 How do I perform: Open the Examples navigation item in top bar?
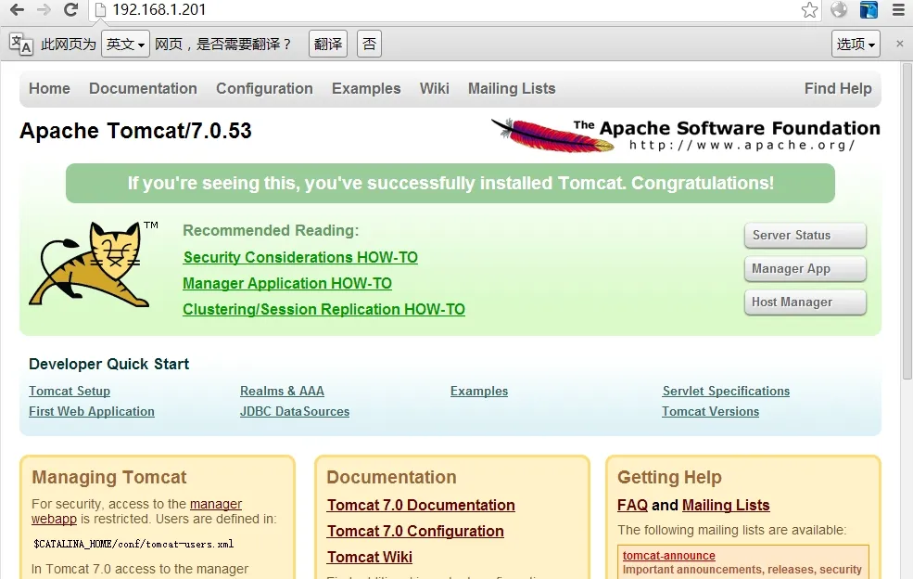(x=366, y=89)
